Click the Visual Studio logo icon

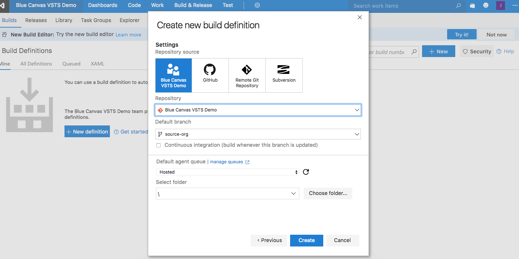point(2,6)
